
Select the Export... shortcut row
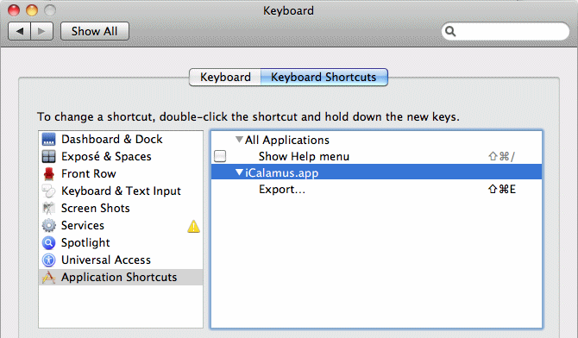376,189
